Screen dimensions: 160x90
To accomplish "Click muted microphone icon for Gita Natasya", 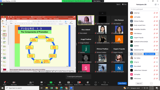I will (x=154, y=33).
